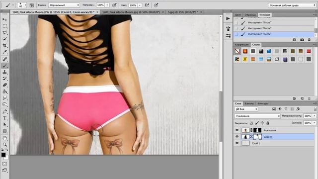Delete current state in History panel

pos(309,40)
